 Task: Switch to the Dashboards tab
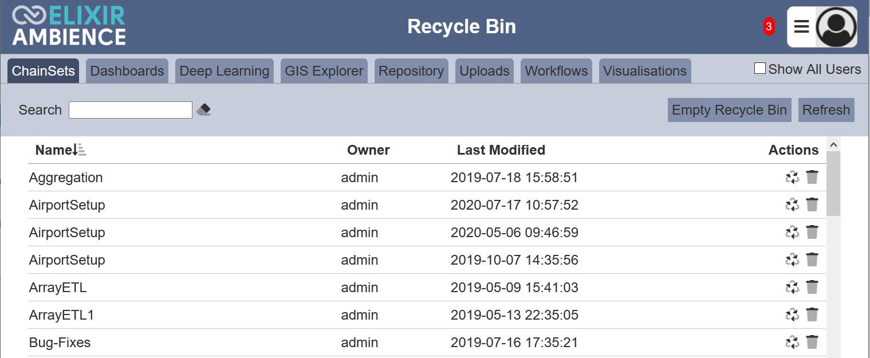[x=127, y=71]
